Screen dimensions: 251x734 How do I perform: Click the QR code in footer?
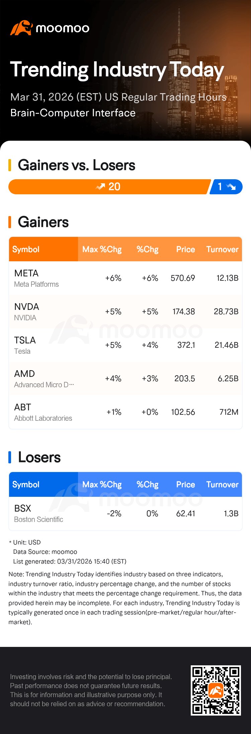pyautogui.click(x=216, y=690)
